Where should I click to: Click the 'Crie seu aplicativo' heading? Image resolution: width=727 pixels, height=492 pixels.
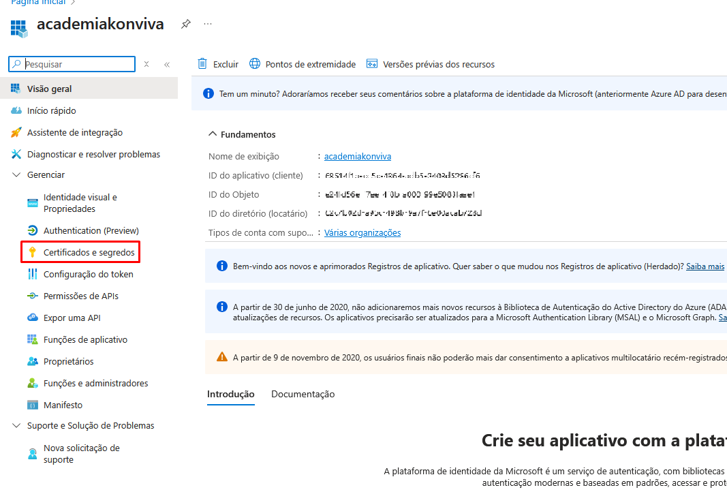click(x=604, y=440)
